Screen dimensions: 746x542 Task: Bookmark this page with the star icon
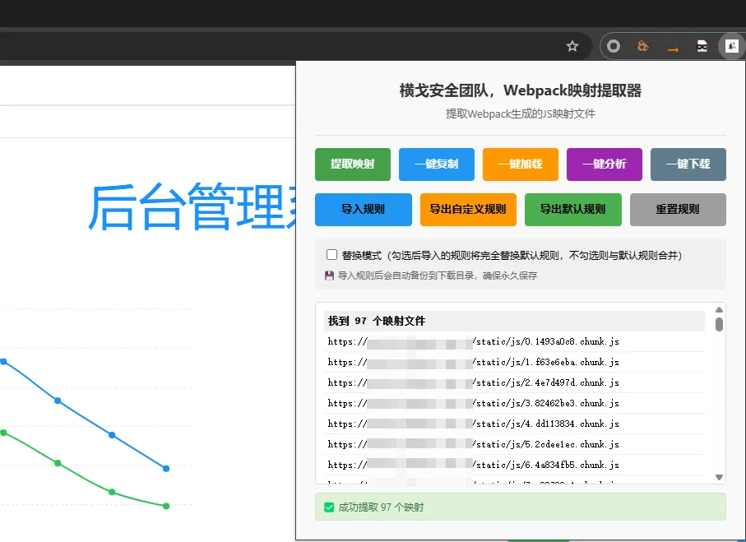pyautogui.click(x=572, y=46)
